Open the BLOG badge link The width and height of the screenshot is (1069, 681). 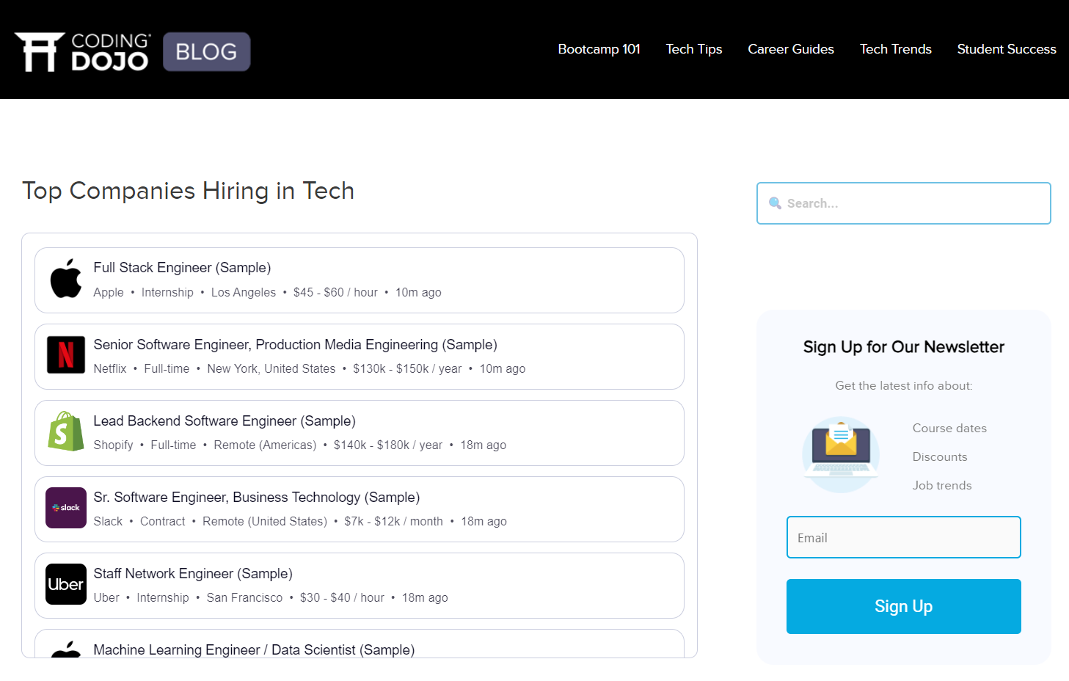coord(207,51)
